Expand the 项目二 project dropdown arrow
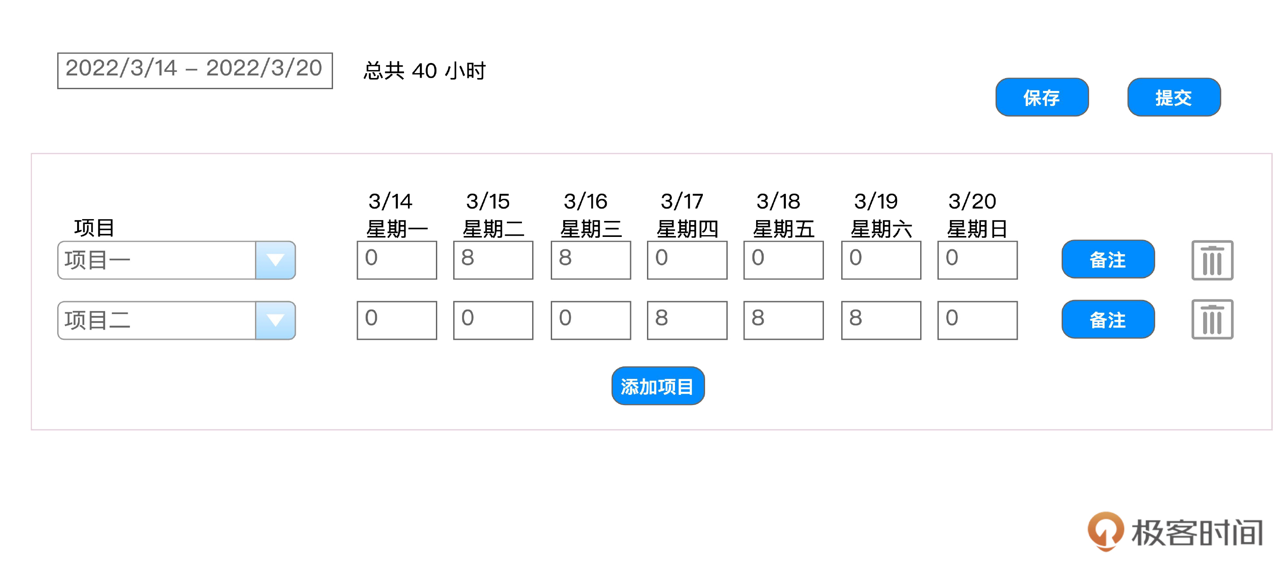 point(275,320)
